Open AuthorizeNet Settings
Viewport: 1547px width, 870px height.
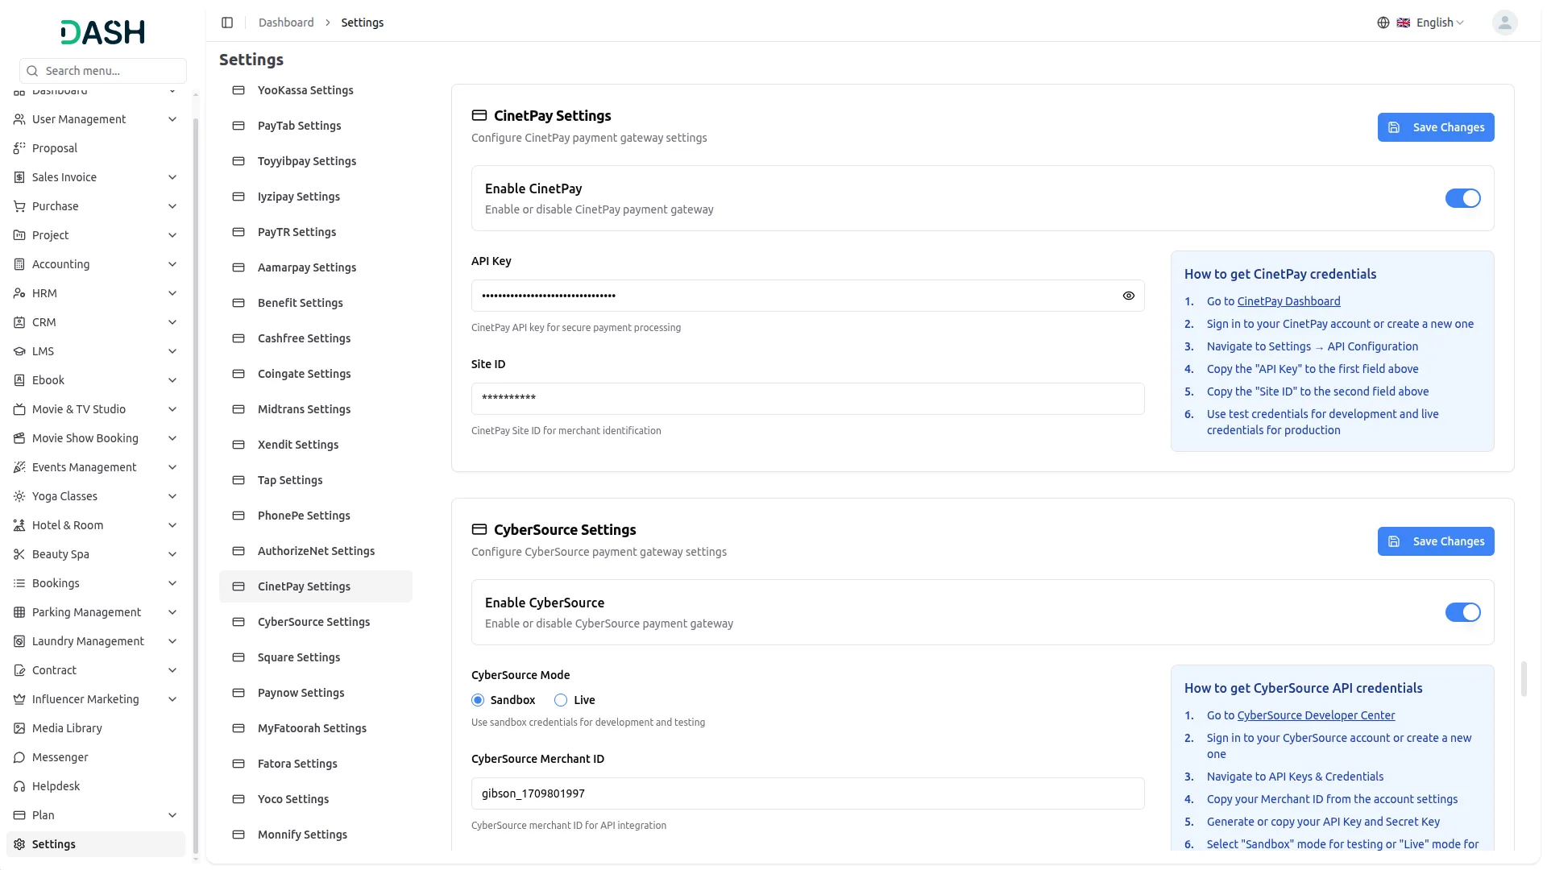316,551
